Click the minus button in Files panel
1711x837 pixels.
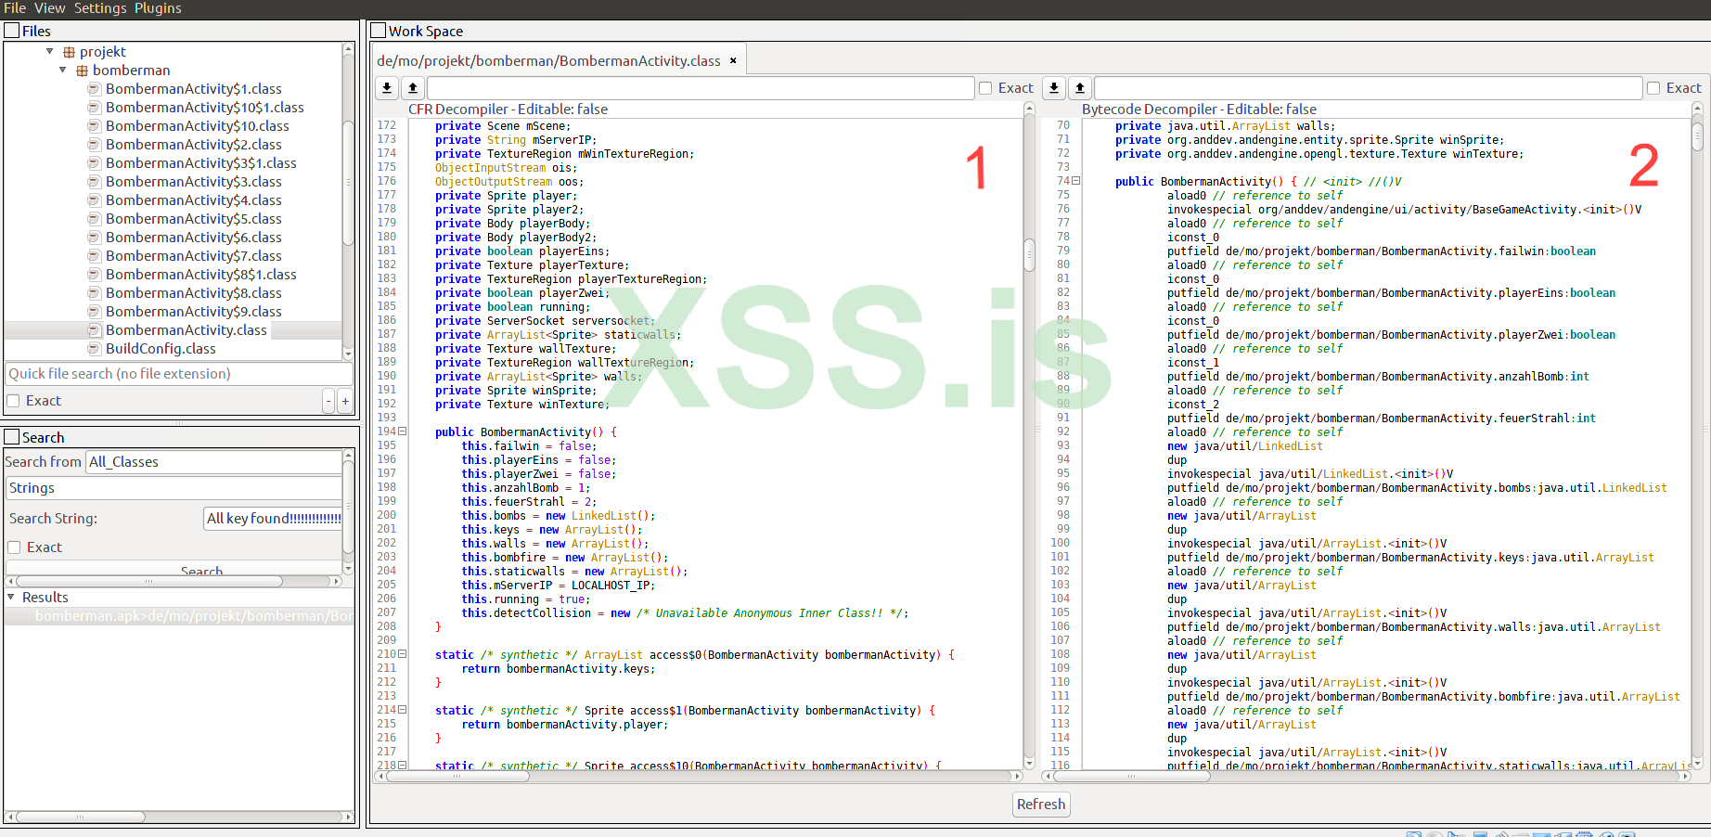[328, 401]
